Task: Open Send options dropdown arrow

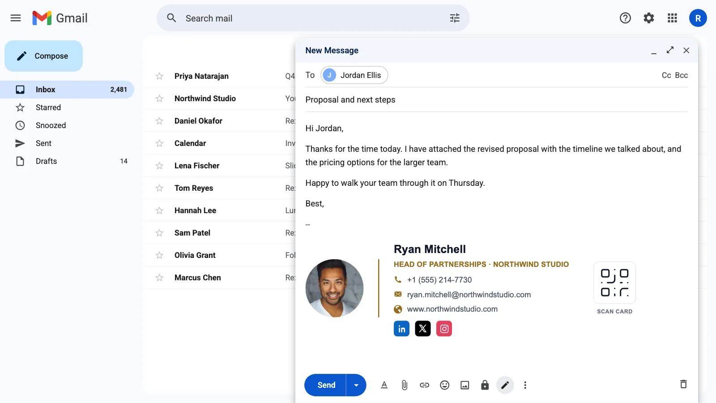Action: tap(356, 385)
